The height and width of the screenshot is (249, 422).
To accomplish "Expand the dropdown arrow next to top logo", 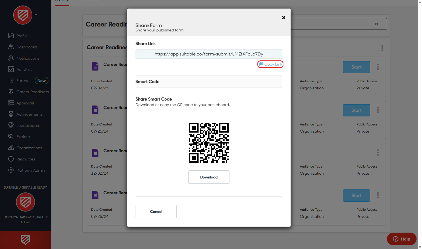I will click(x=36, y=15).
